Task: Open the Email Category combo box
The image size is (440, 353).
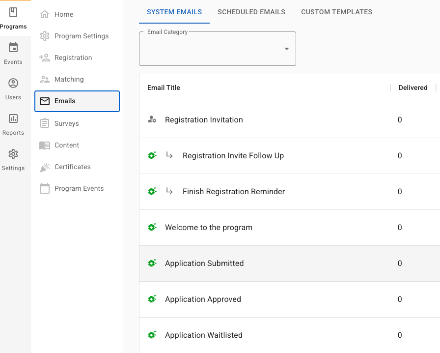Action: coord(211,49)
